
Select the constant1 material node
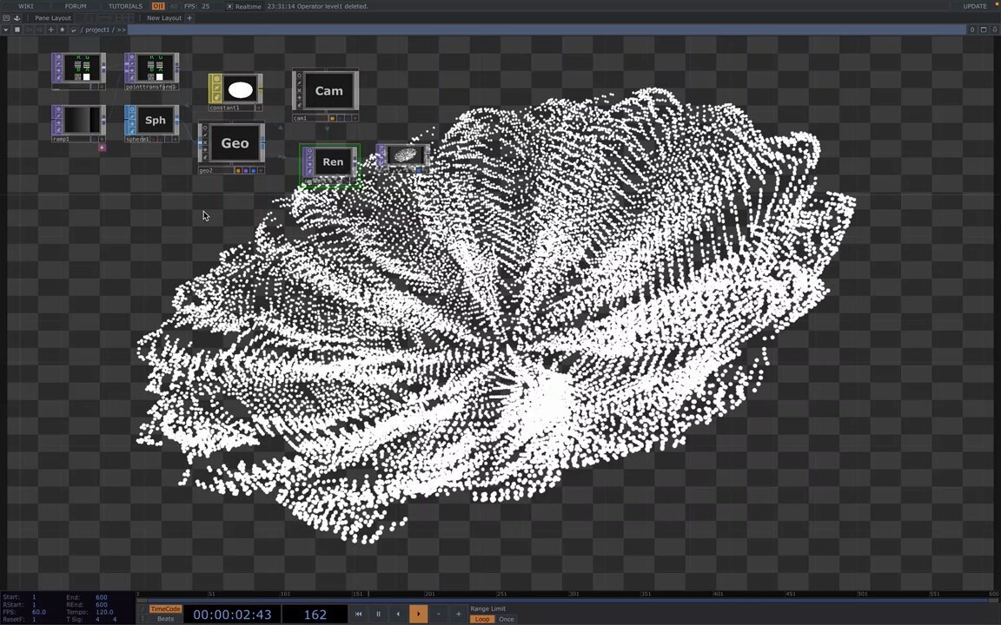tap(240, 90)
